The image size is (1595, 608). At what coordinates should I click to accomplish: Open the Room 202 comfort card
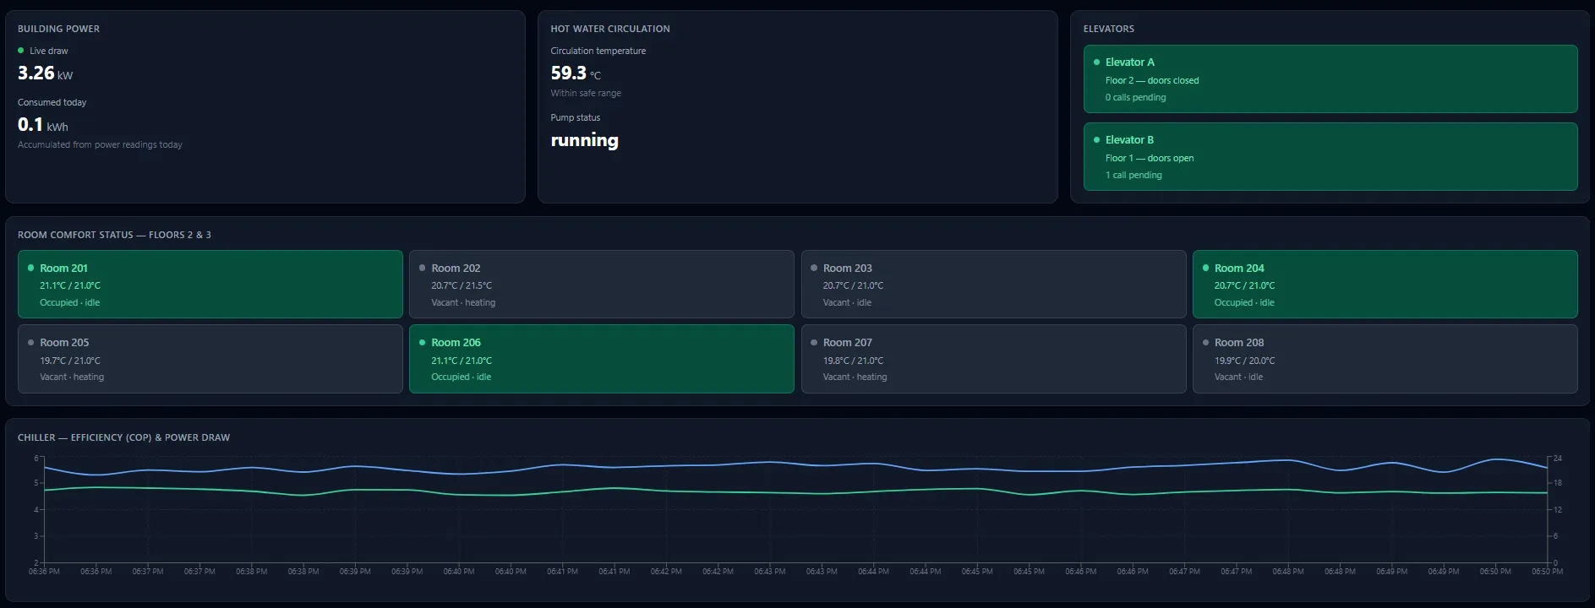click(601, 284)
